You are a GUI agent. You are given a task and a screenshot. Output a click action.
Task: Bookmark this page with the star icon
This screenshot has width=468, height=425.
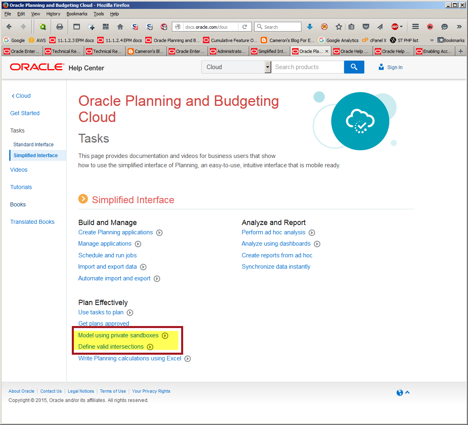[339, 27]
